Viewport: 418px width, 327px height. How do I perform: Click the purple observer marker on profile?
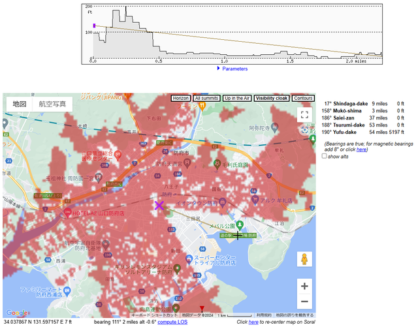94,25
